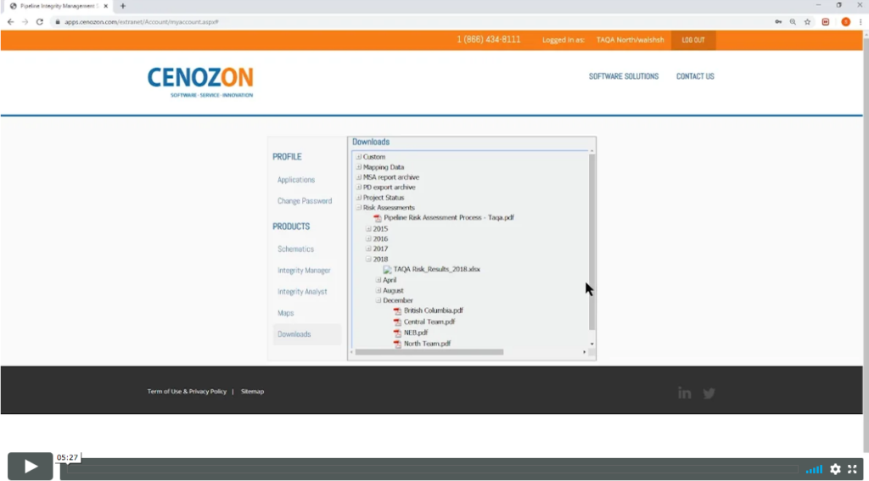Open the Central Team.pdf file icon
This screenshot has height=481, width=869.
pyautogui.click(x=397, y=322)
